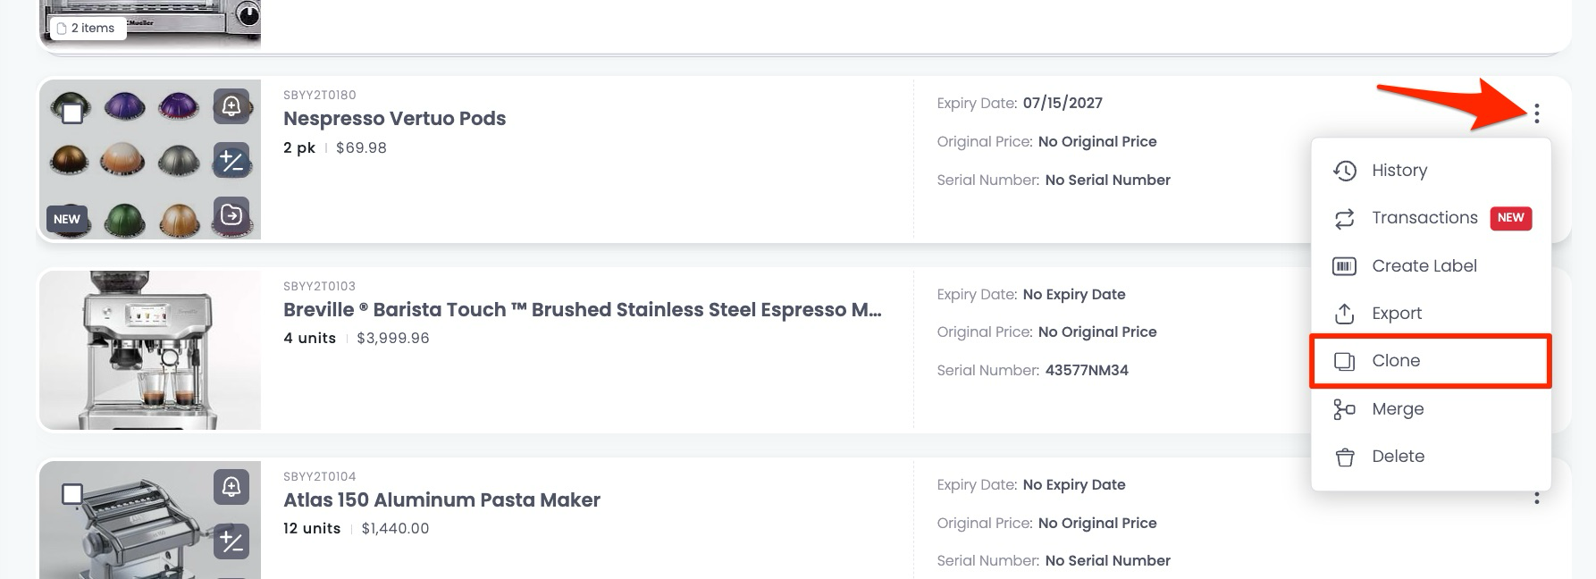Select Merge in the item menu

(x=1398, y=409)
